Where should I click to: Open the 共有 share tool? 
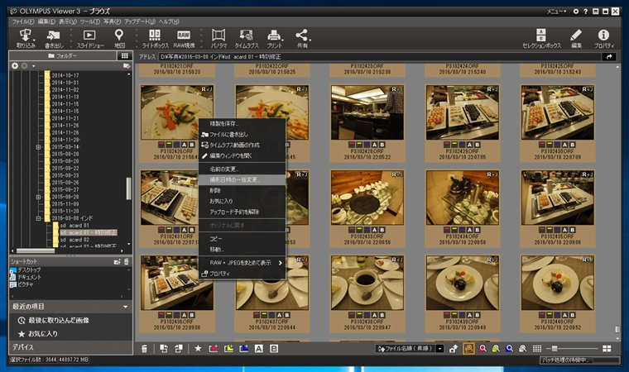tap(302, 39)
